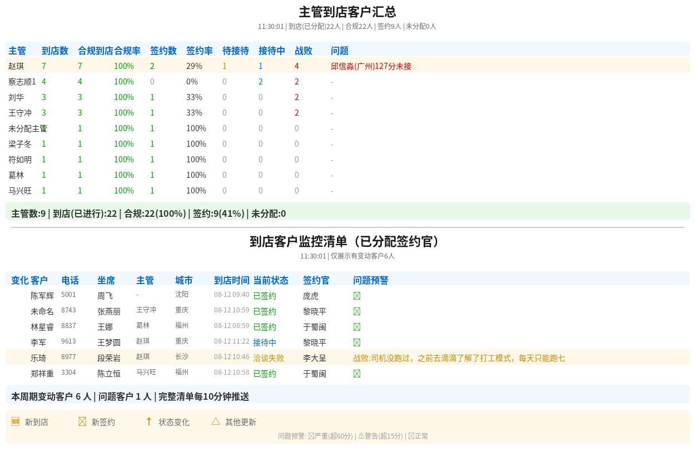The width and height of the screenshot is (695, 467).
Task: Click the title 主管到店客户汇总
Action: click(348, 12)
